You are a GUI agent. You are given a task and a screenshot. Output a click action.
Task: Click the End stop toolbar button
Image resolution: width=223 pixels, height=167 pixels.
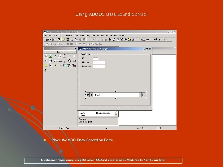[106, 40]
